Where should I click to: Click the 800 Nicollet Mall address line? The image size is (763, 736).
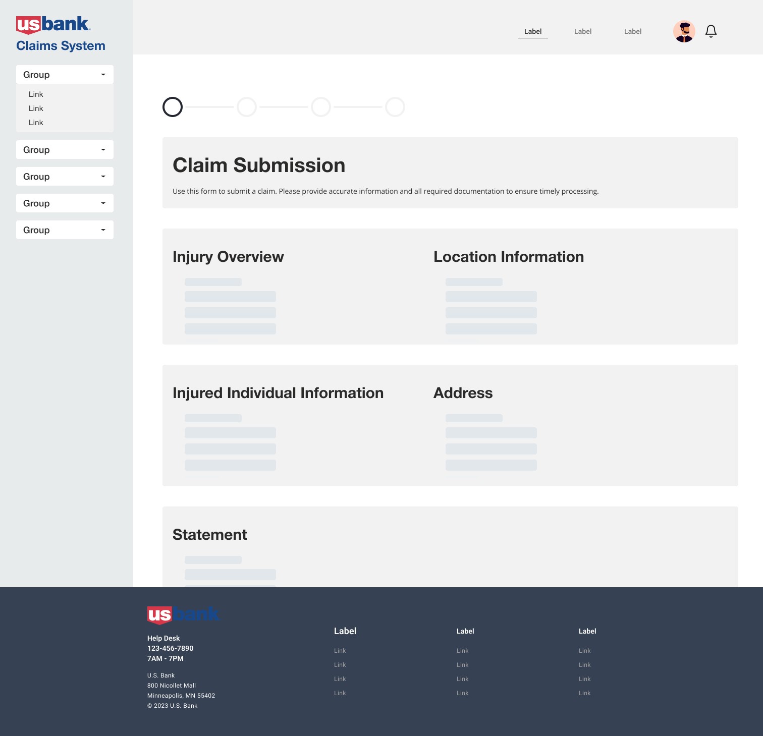(x=172, y=686)
